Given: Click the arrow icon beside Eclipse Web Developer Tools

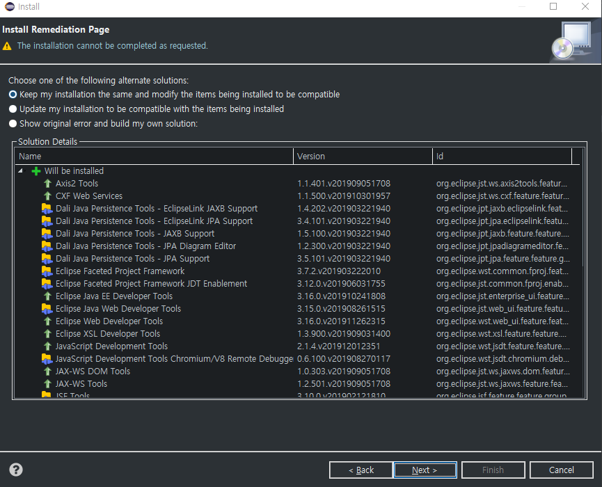Looking at the screenshot, I should pyautogui.click(x=47, y=321).
